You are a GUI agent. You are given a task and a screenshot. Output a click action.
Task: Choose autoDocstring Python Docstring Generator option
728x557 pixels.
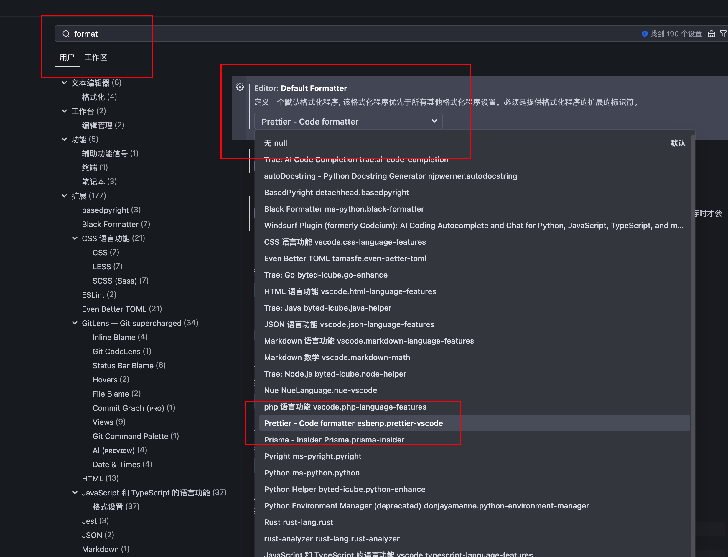475,176
